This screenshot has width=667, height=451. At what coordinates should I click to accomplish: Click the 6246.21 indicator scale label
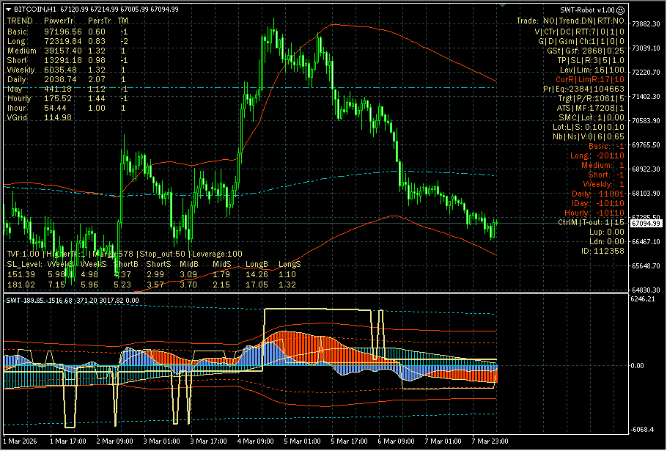pos(644,299)
